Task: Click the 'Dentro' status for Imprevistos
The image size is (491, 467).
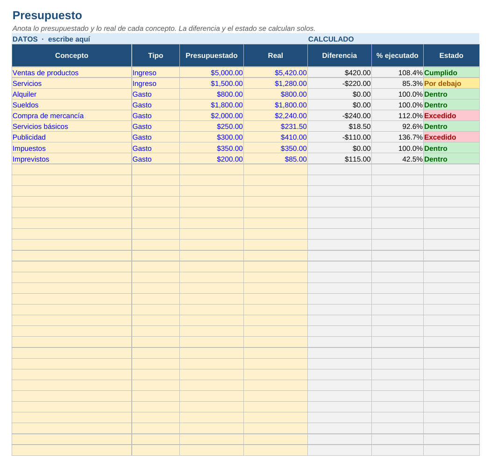Action: click(x=451, y=159)
